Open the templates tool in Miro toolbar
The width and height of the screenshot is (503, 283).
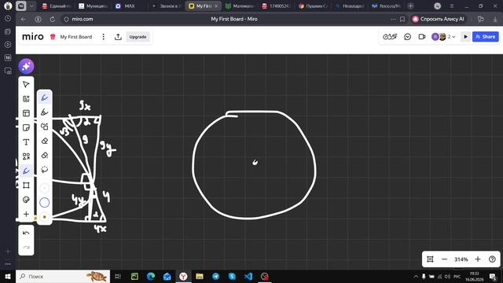click(x=26, y=99)
